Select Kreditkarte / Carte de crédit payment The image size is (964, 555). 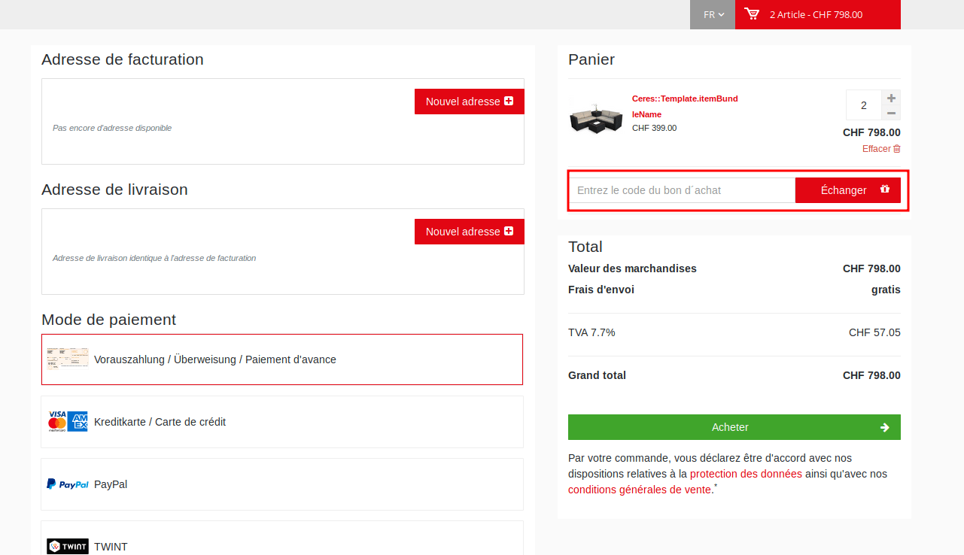(282, 422)
